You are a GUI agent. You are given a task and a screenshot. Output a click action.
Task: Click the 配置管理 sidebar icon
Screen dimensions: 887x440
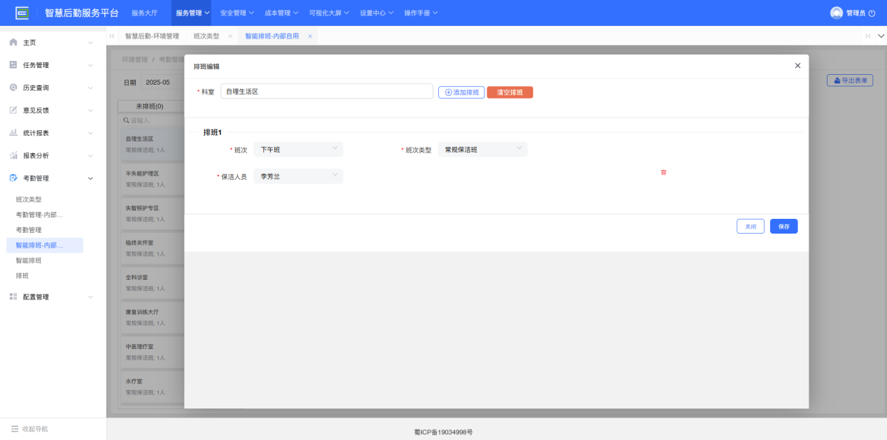pos(13,297)
